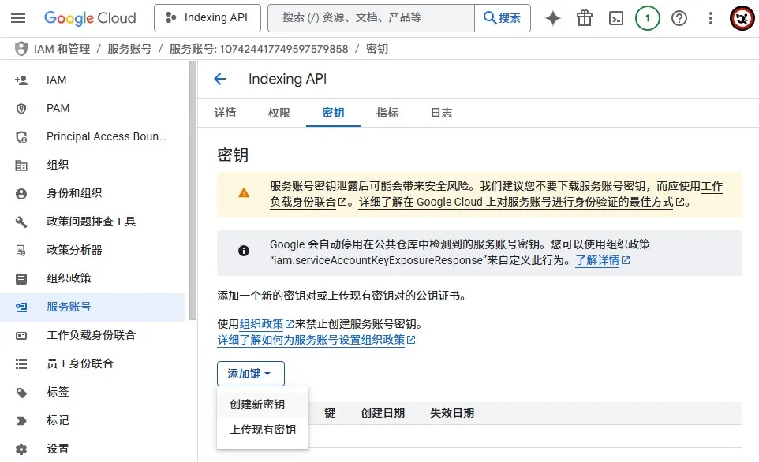This screenshot has width=759, height=462.
Task: Click the 失效日期 column header
Action: (x=452, y=413)
